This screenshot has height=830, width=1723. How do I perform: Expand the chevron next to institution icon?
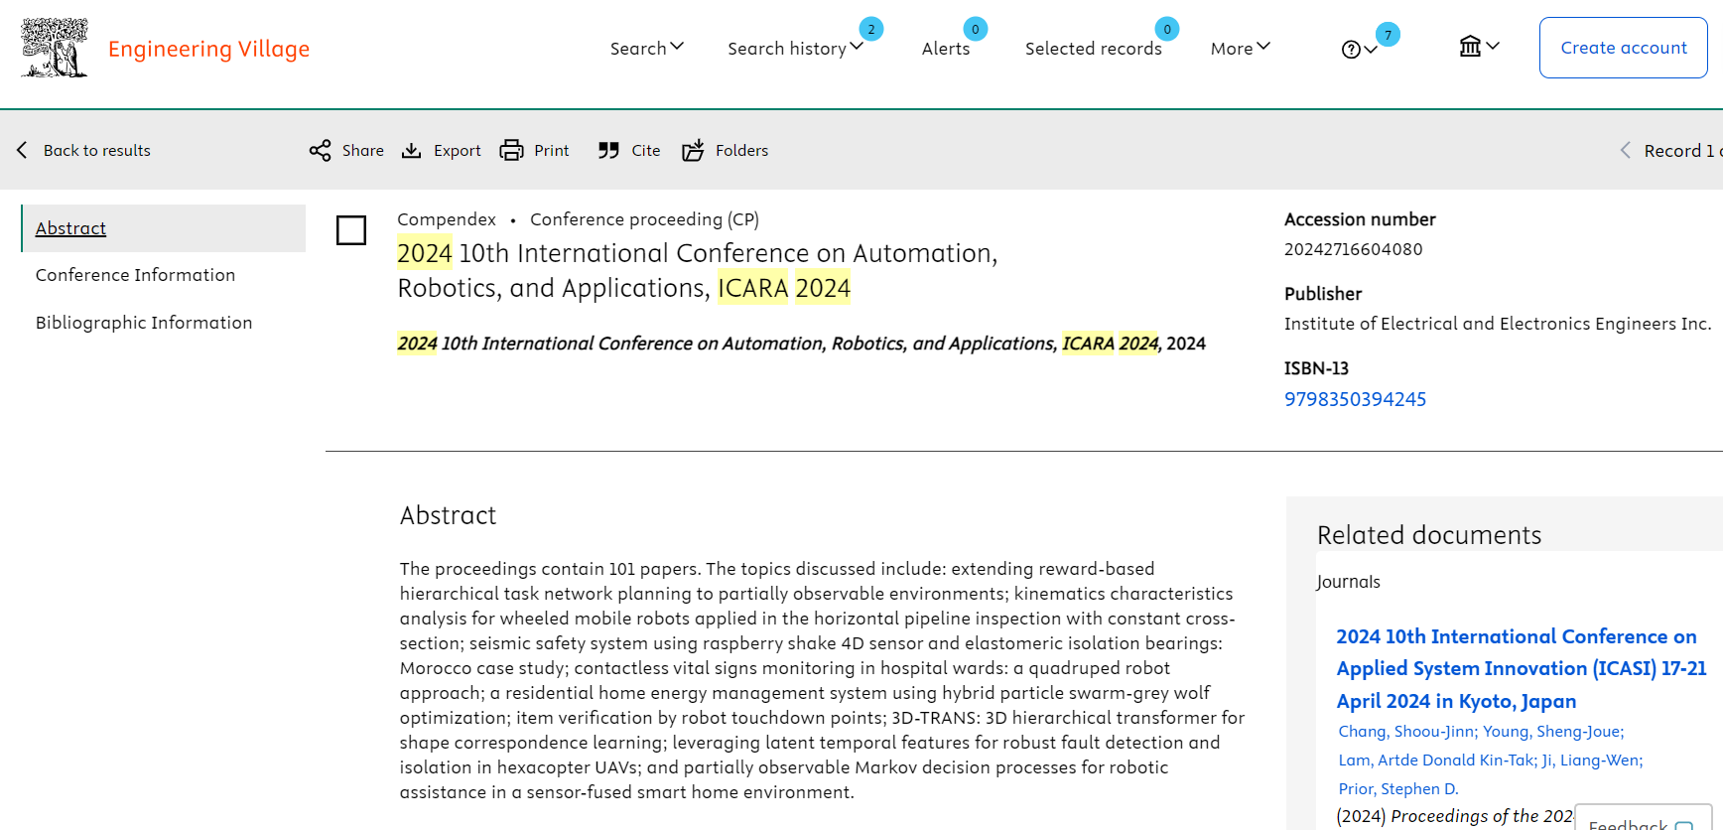click(x=1493, y=46)
